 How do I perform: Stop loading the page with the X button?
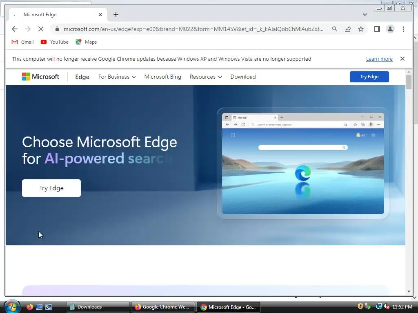[x=40, y=29]
